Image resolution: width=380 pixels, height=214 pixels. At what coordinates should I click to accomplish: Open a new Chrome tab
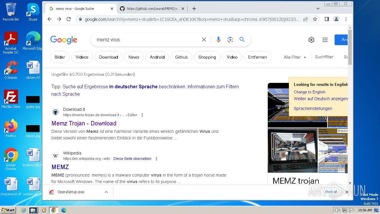194,9
